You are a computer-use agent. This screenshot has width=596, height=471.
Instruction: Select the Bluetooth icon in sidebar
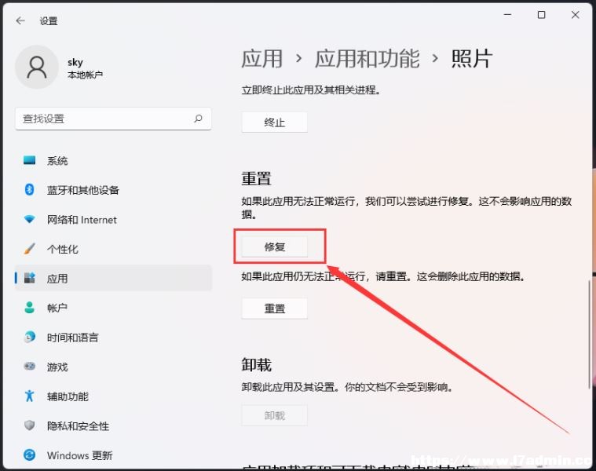tap(29, 189)
